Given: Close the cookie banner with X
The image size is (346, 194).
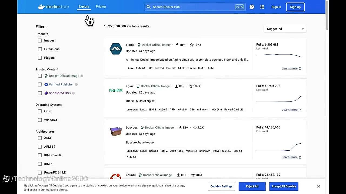Looking at the screenshot, I should (318, 186).
